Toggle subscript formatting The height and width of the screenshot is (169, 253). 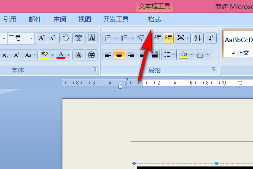[x=5, y=55]
